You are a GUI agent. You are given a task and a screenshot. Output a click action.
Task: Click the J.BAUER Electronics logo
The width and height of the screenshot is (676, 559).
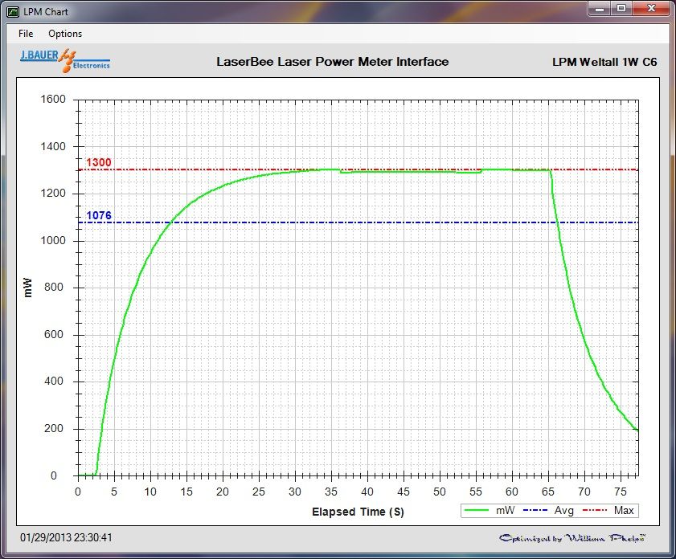point(65,61)
